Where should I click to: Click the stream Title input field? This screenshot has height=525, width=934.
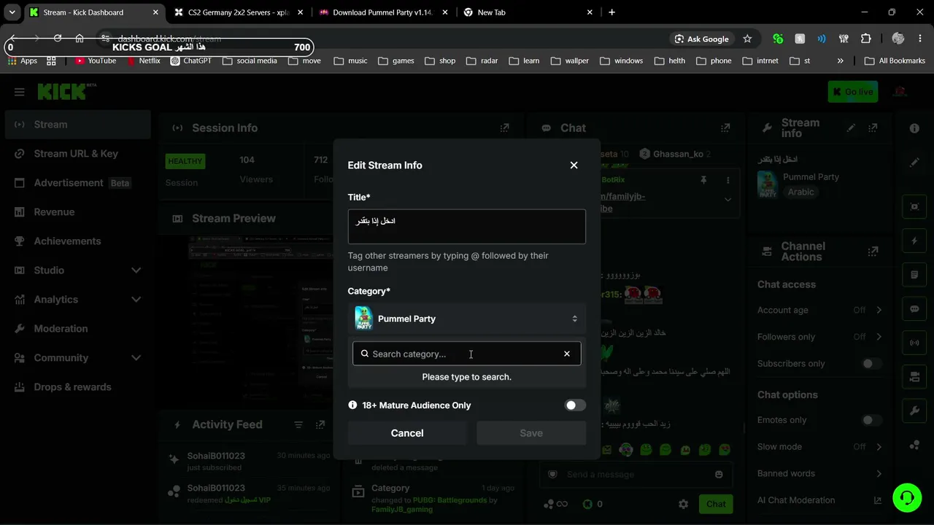(467, 226)
